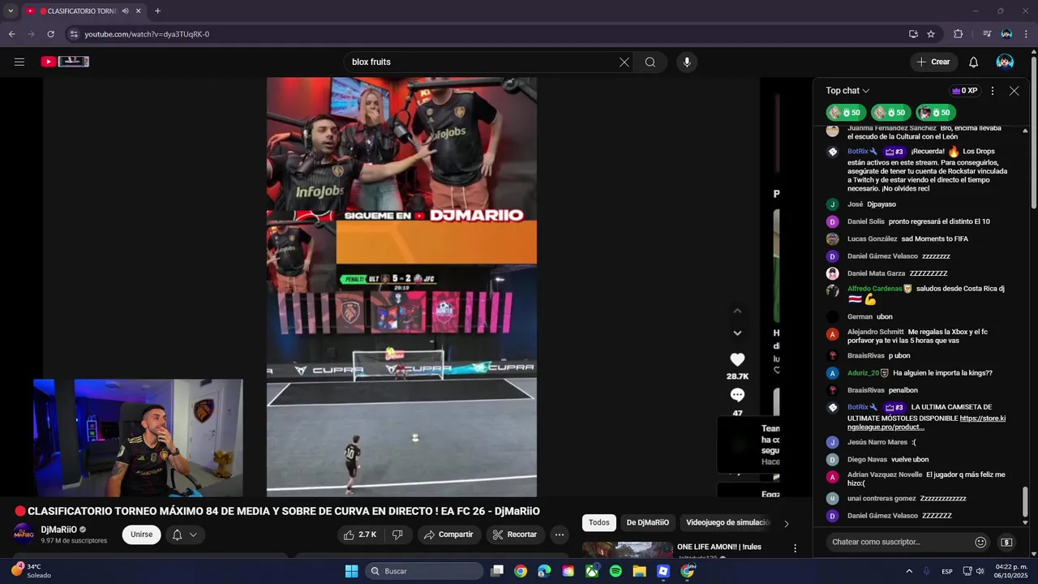Open a new browser tab
Screen dimensions: 1038x584
pos(157,11)
